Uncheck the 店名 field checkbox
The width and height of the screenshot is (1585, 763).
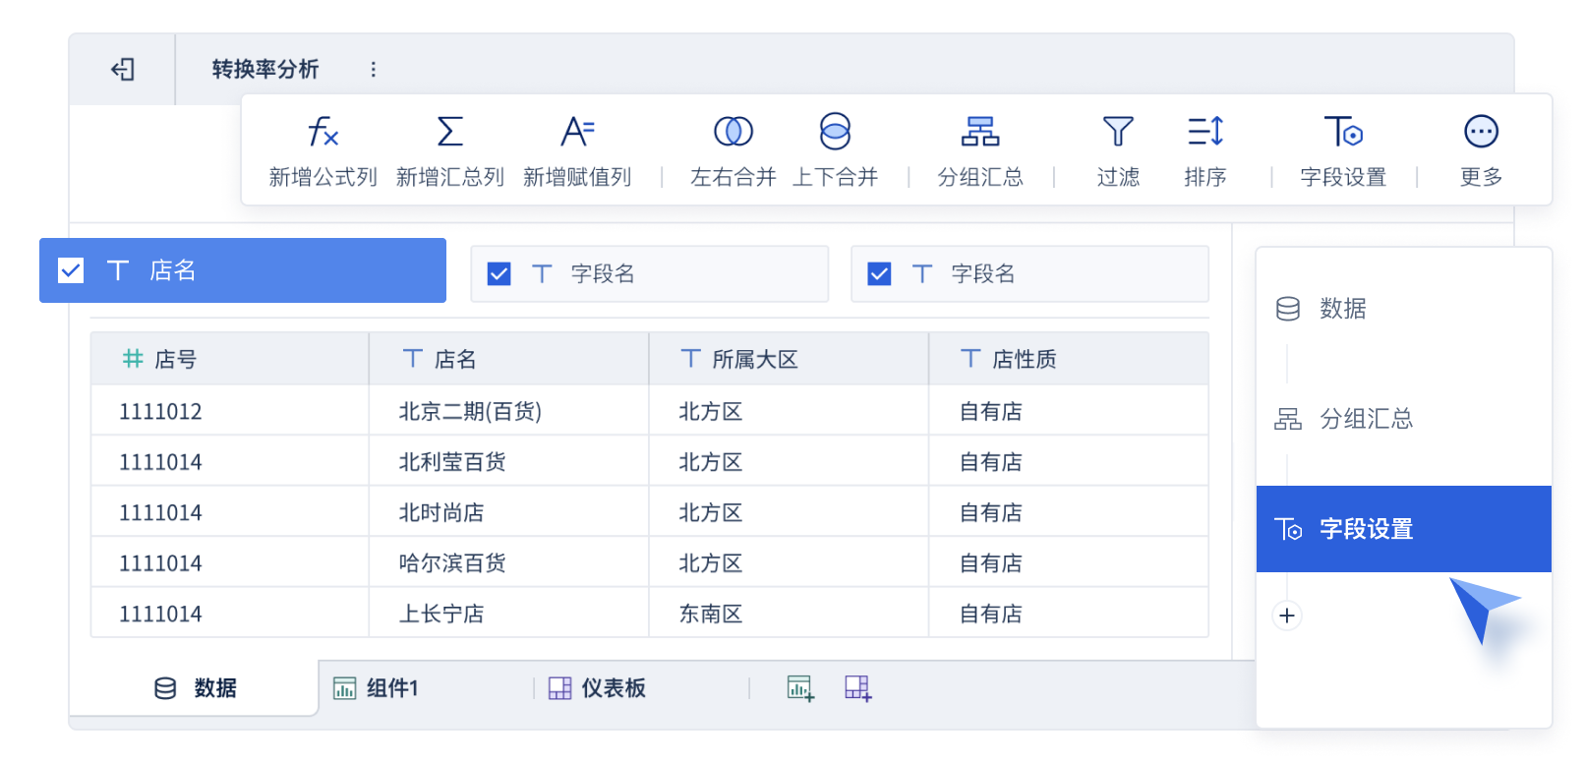(71, 270)
